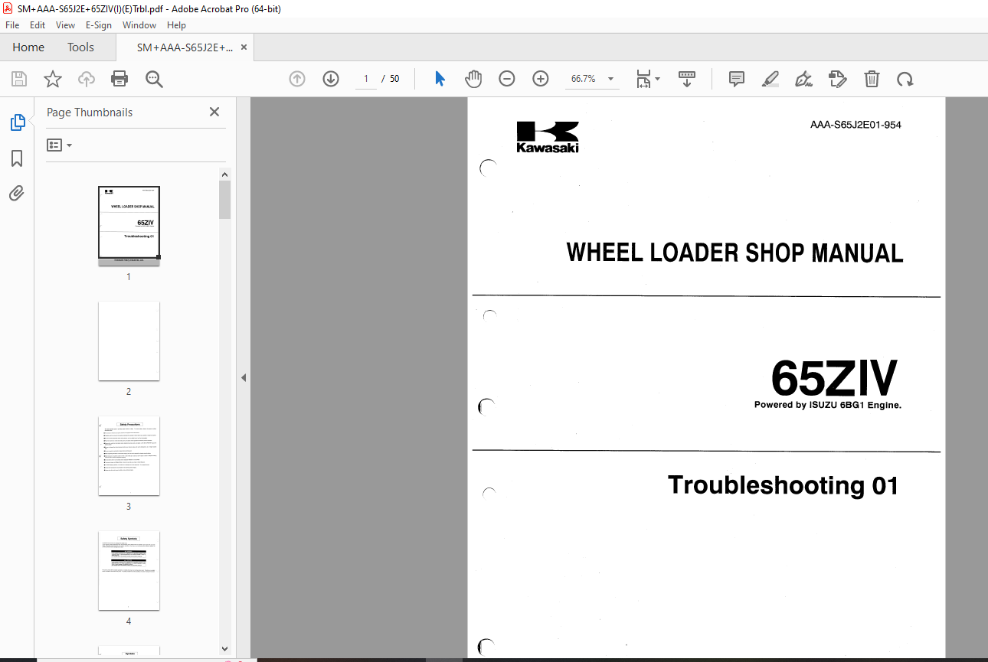Click 'AAA-S65J2E01-954' document number
The height and width of the screenshot is (662, 988).
click(856, 125)
